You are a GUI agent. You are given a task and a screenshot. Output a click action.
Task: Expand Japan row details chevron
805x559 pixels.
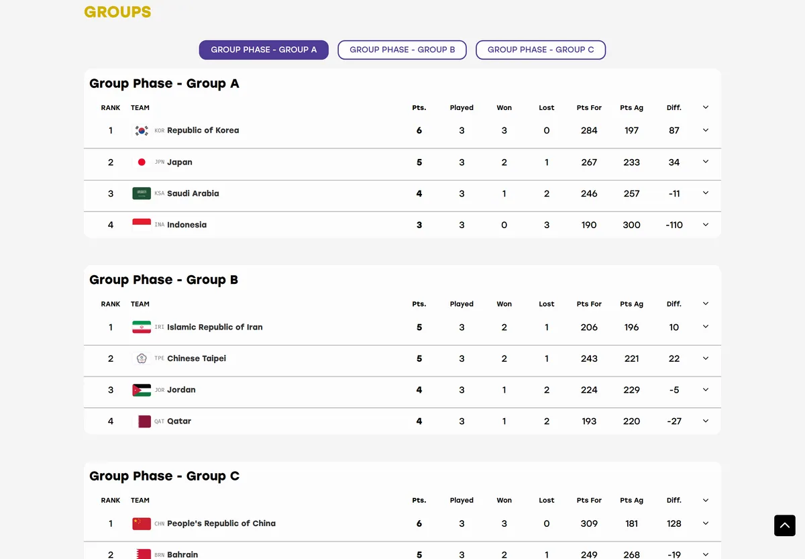[x=706, y=162]
